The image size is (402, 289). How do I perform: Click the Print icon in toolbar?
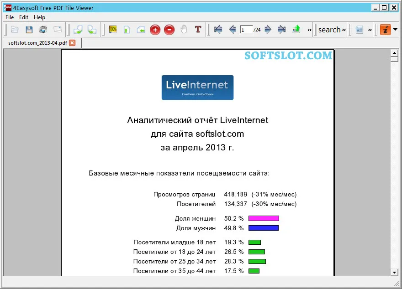43,30
